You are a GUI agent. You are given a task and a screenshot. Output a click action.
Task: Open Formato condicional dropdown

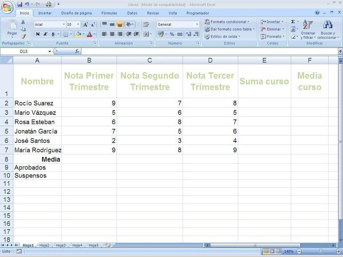click(228, 21)
